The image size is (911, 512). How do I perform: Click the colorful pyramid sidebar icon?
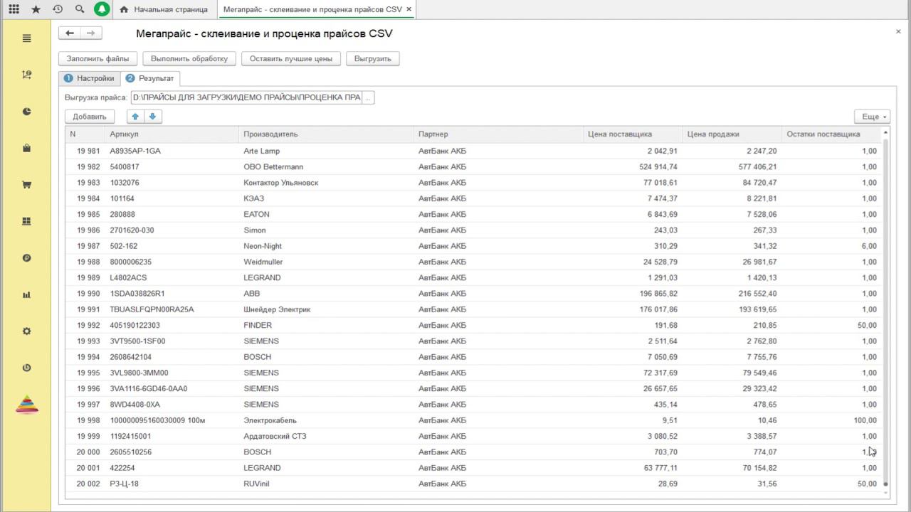pyautogui.click(x=27, y=405)
